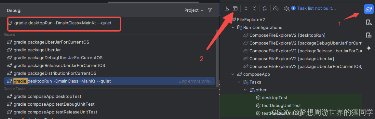Select ComposeFileExploreV2 [desktopRun] run configuration
Screen dimensions: 375x119
pyautogui.click(x=284, y=35)
